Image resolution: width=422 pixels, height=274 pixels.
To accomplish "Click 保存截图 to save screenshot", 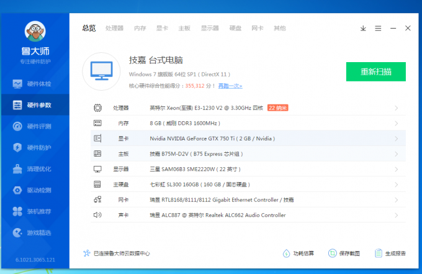I will point(344,253).
